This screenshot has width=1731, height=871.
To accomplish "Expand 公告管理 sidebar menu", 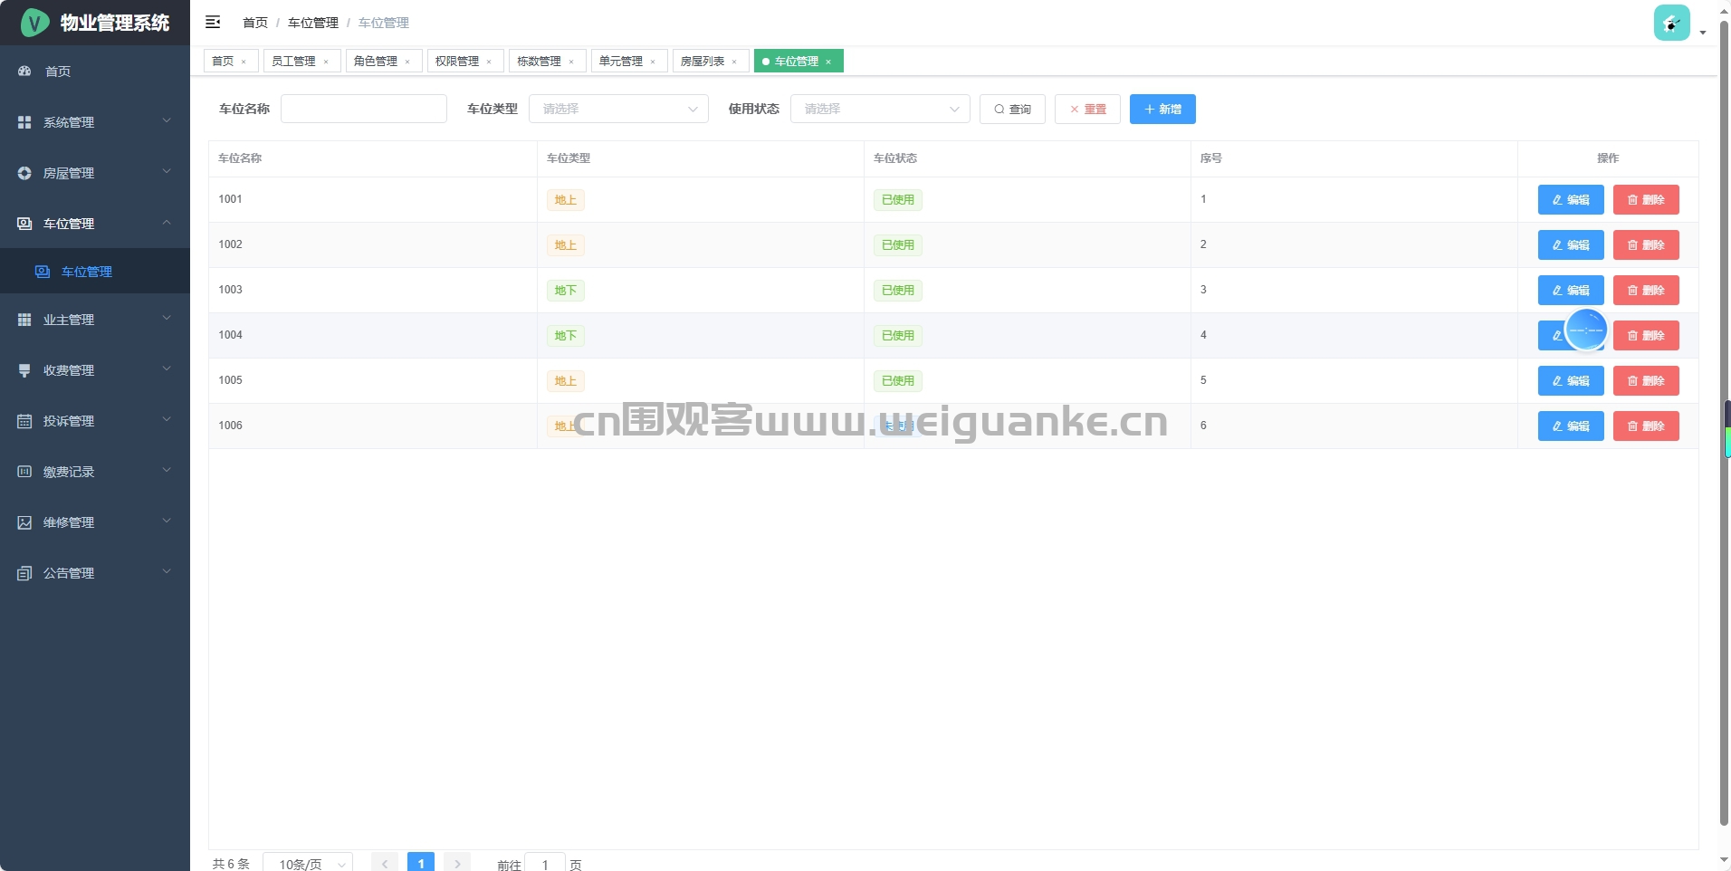I will 95,572.
